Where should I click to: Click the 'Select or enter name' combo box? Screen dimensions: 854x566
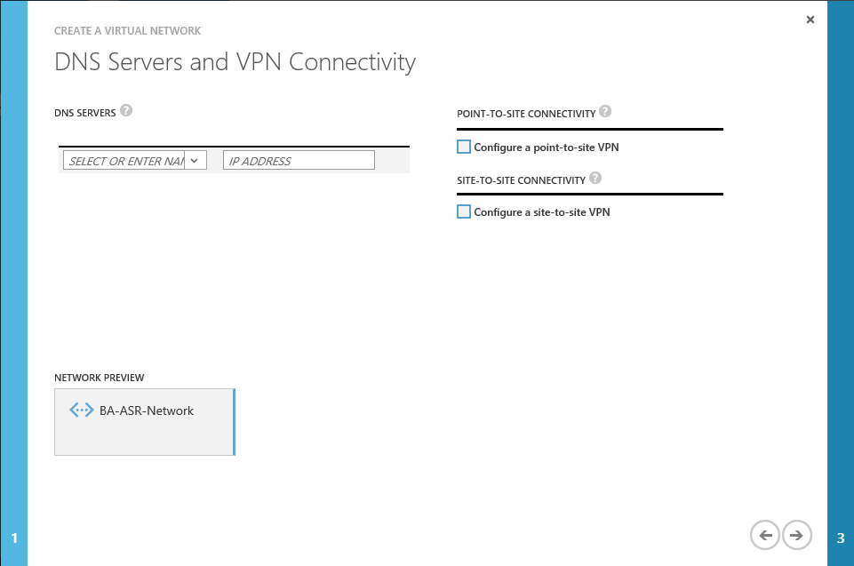click(x=124, y=161)
